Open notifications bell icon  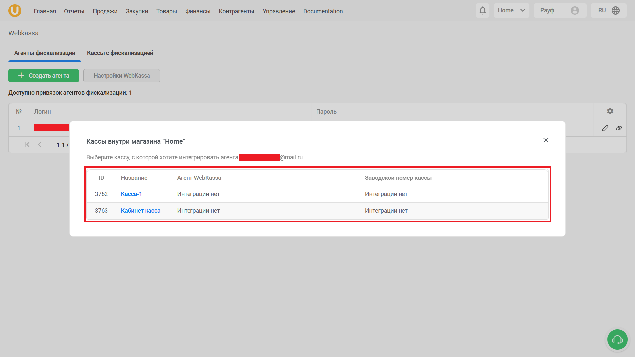coord(482,11)
